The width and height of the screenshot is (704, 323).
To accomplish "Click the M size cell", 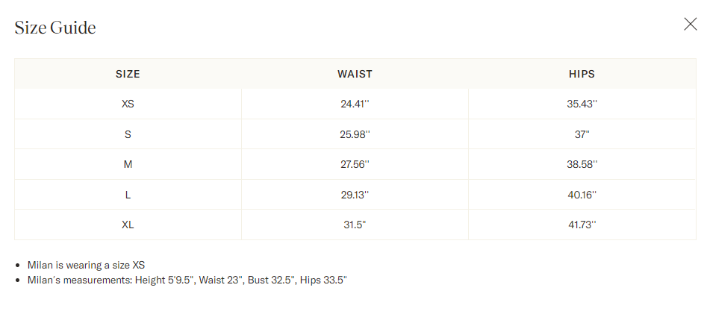I will (x=128, y=165).
